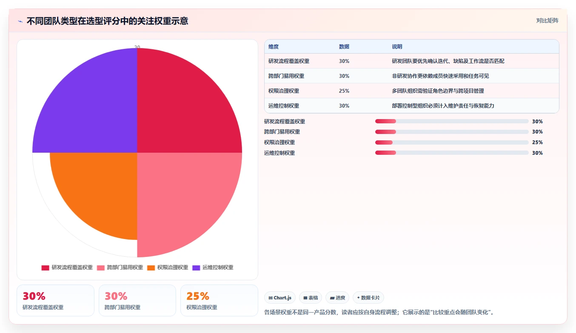Click the 进度 tag chip
This screenshot has width=576, height=333.
(x=337, y=298)
